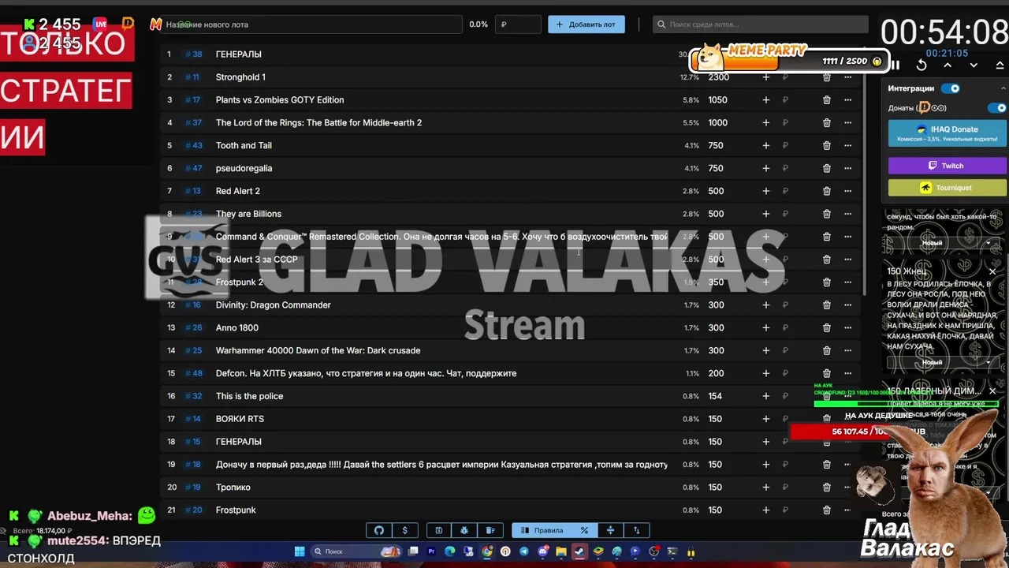Open more options for They are Billions
1009x568 pixels.
pyautogui.click(x=847, y=214)
